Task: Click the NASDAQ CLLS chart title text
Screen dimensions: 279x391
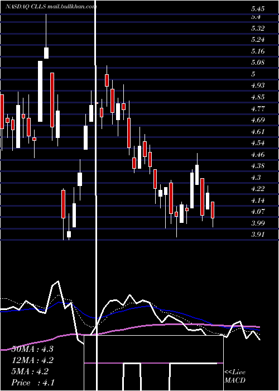Action: tap(51, 7)
